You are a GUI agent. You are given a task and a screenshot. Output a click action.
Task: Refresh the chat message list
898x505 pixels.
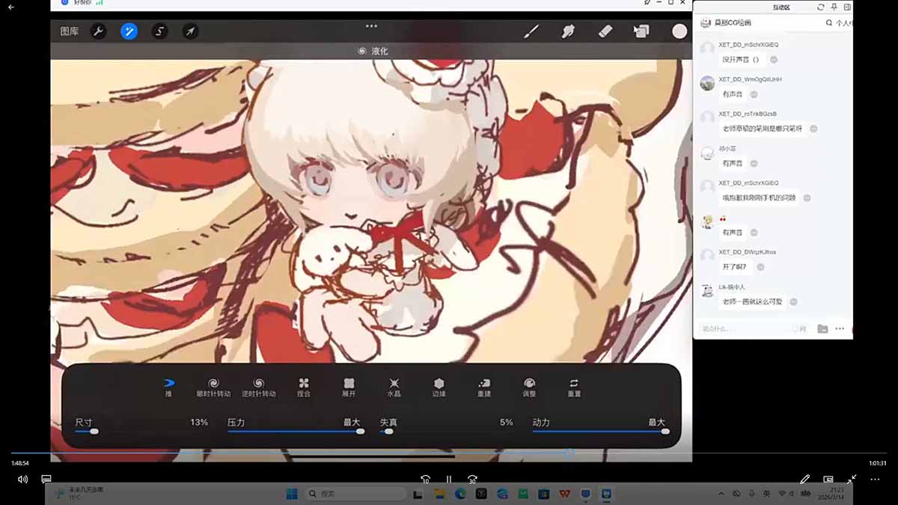point(821,7)
